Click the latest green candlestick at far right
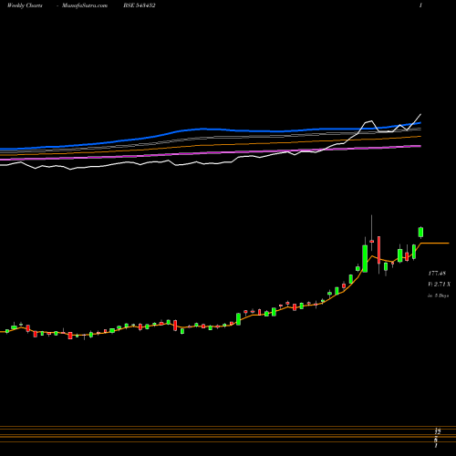The height and width of the screenshot is (456, 456). point(421,233)
